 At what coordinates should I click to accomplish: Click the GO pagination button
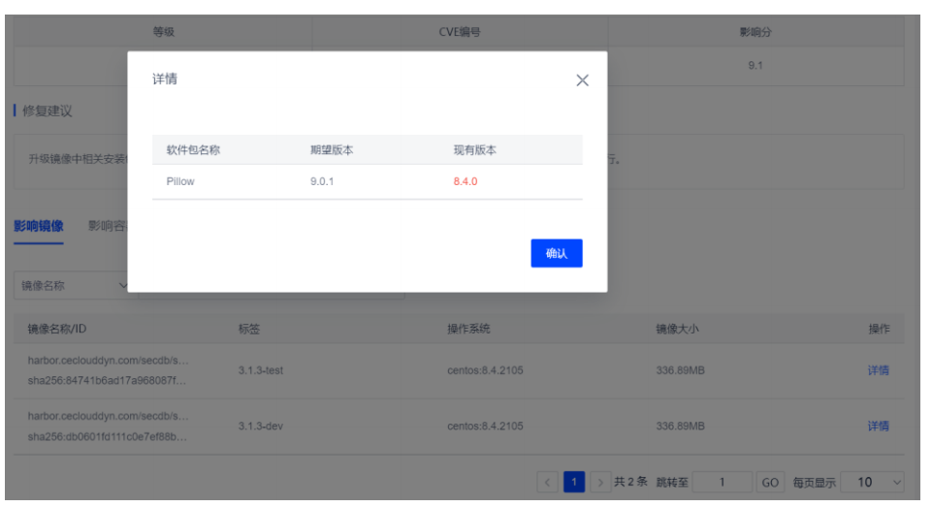tap(770, 482)
